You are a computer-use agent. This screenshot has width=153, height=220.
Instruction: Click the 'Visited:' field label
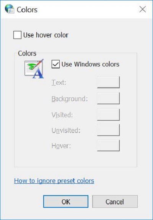click(62, 115)
